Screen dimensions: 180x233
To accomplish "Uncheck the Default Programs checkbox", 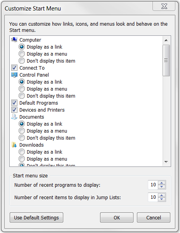I will coord(14,103).
